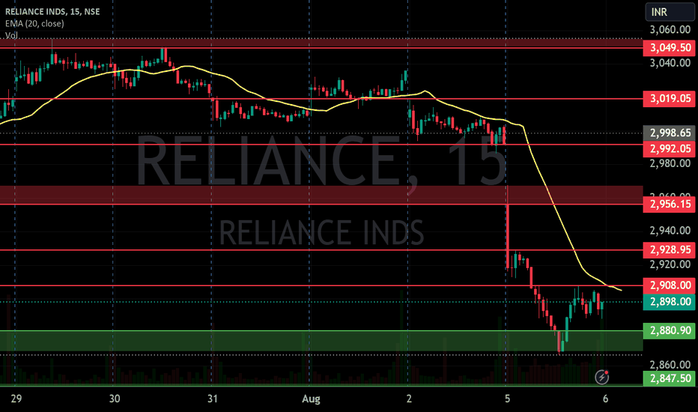Click the 3,040.00 axis value
Image resolution: width=698 pixels, height=412 pixels.
tap(670, 63)
